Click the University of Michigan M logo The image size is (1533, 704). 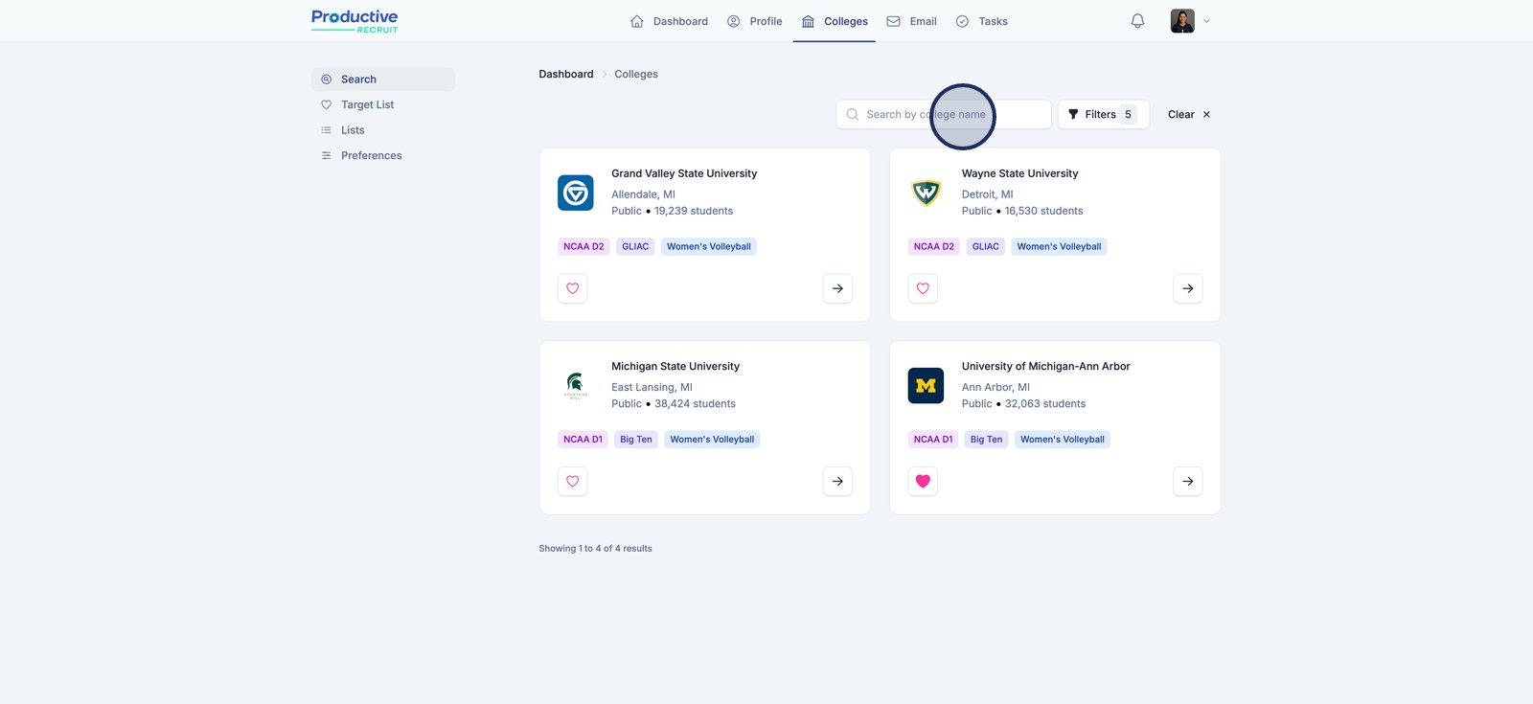926,386
